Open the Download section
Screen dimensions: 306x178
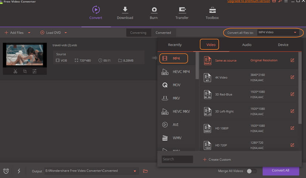(x=125, y=13)
